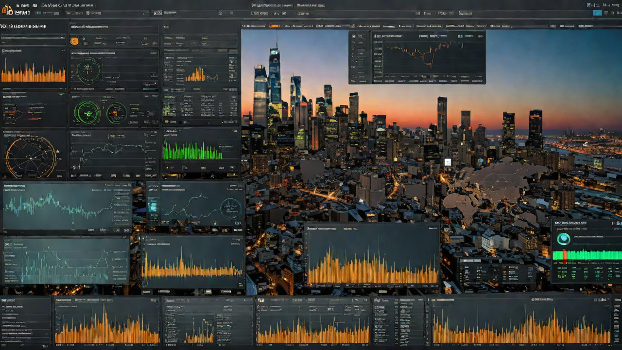
Task: Select the green bar chart panel
Action: pyautogui.click(x=192, y=151)
